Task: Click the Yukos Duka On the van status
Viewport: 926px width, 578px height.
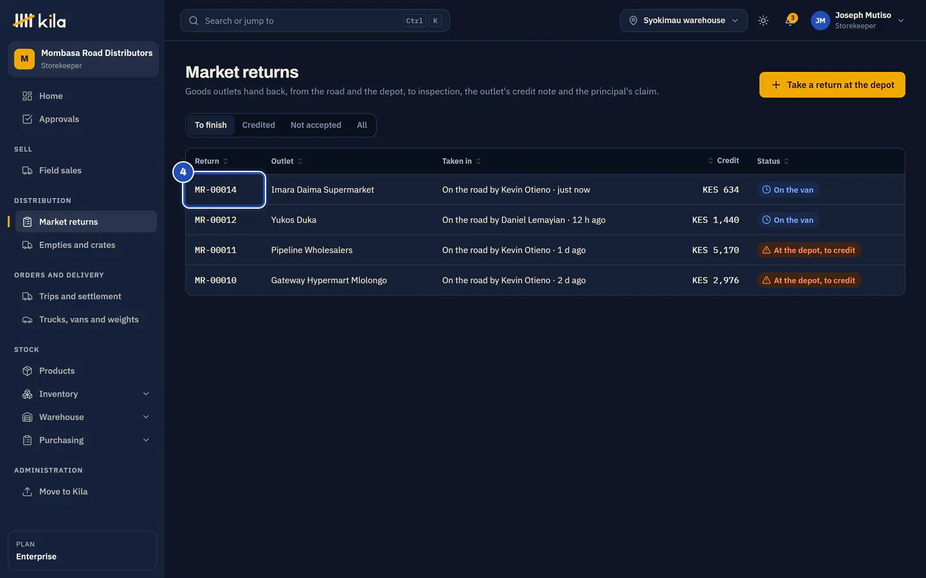Action: [788, 220]
